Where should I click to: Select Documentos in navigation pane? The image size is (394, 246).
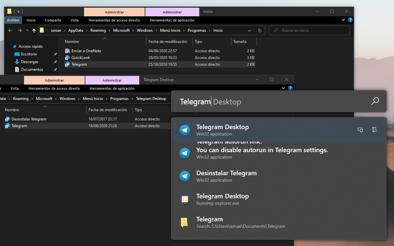(32, 70)
